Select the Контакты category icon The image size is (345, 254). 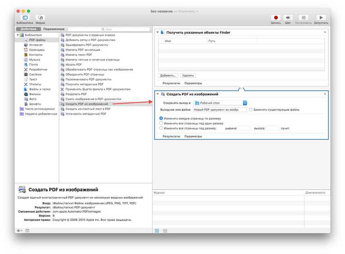click(26, 55)
